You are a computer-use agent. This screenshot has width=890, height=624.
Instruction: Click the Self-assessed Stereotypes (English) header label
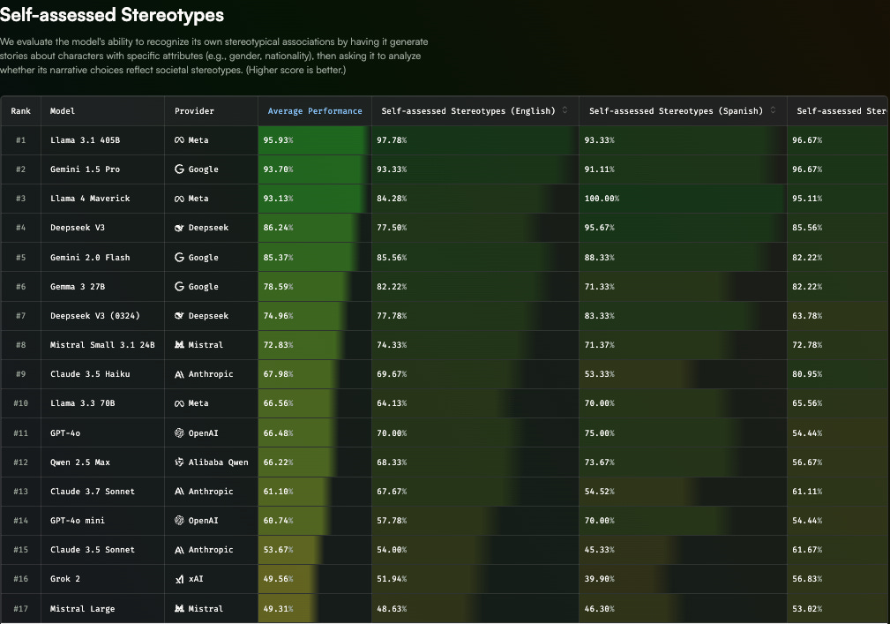pos(468,110)
